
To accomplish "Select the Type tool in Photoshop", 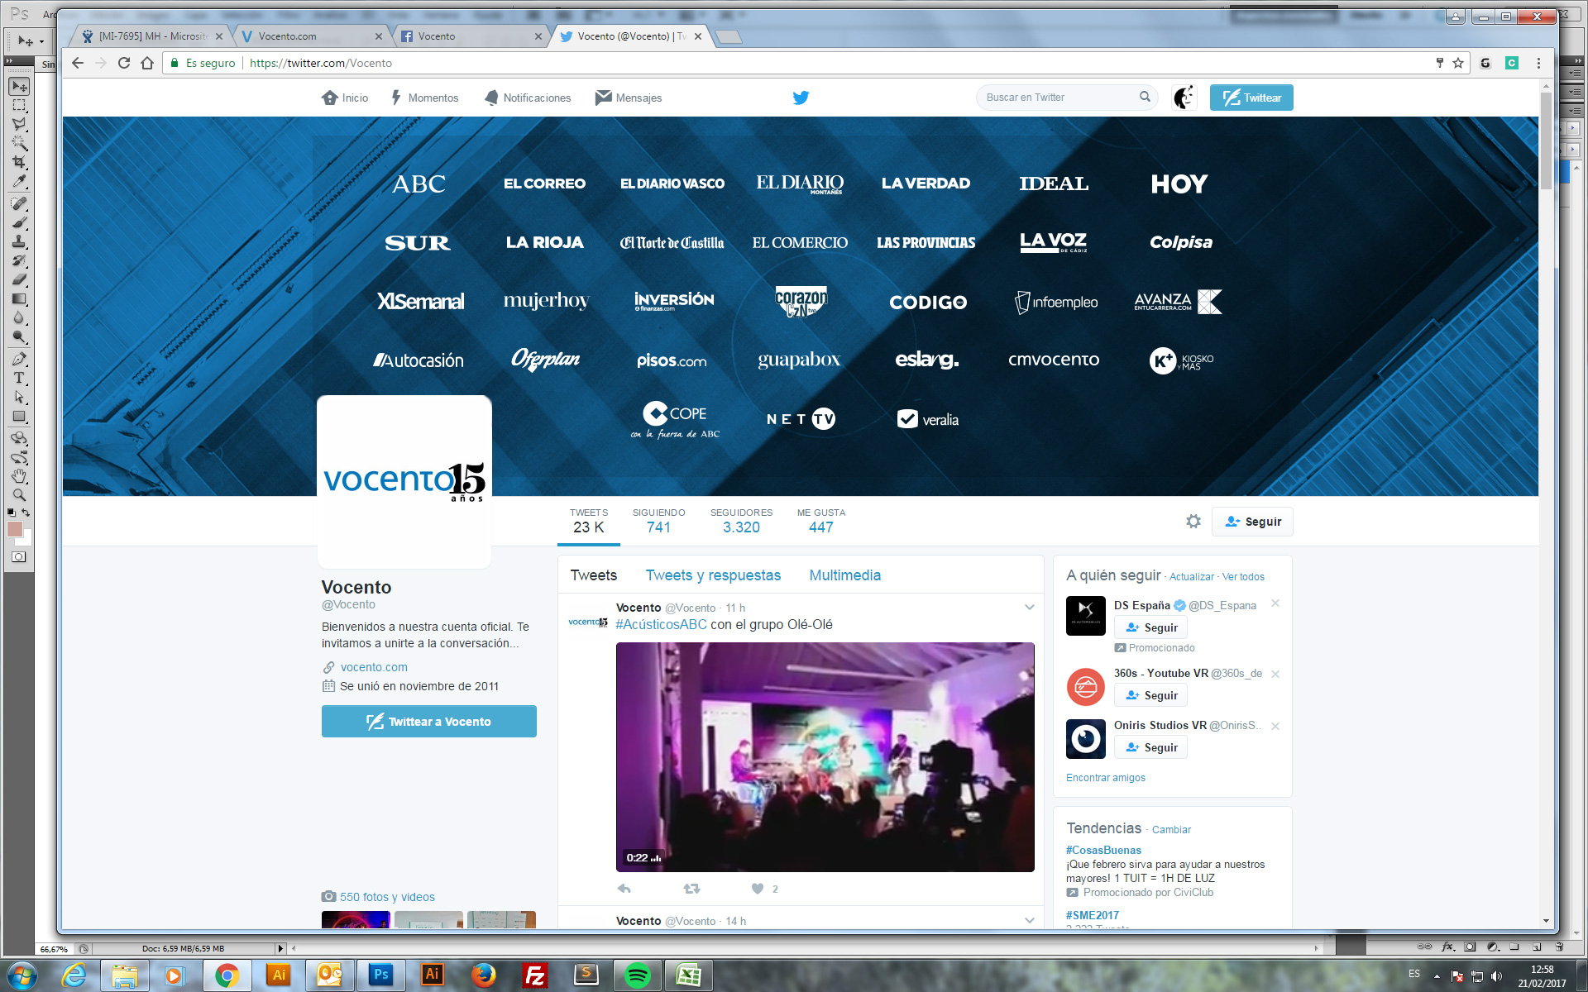I will pyautogui.click(x=19, y=378).
